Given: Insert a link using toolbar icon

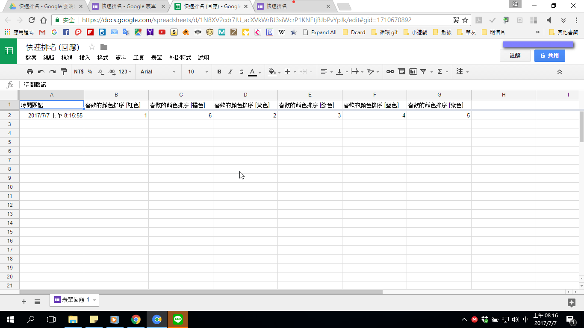Looking at the screenshot, I should click(390, 72).
